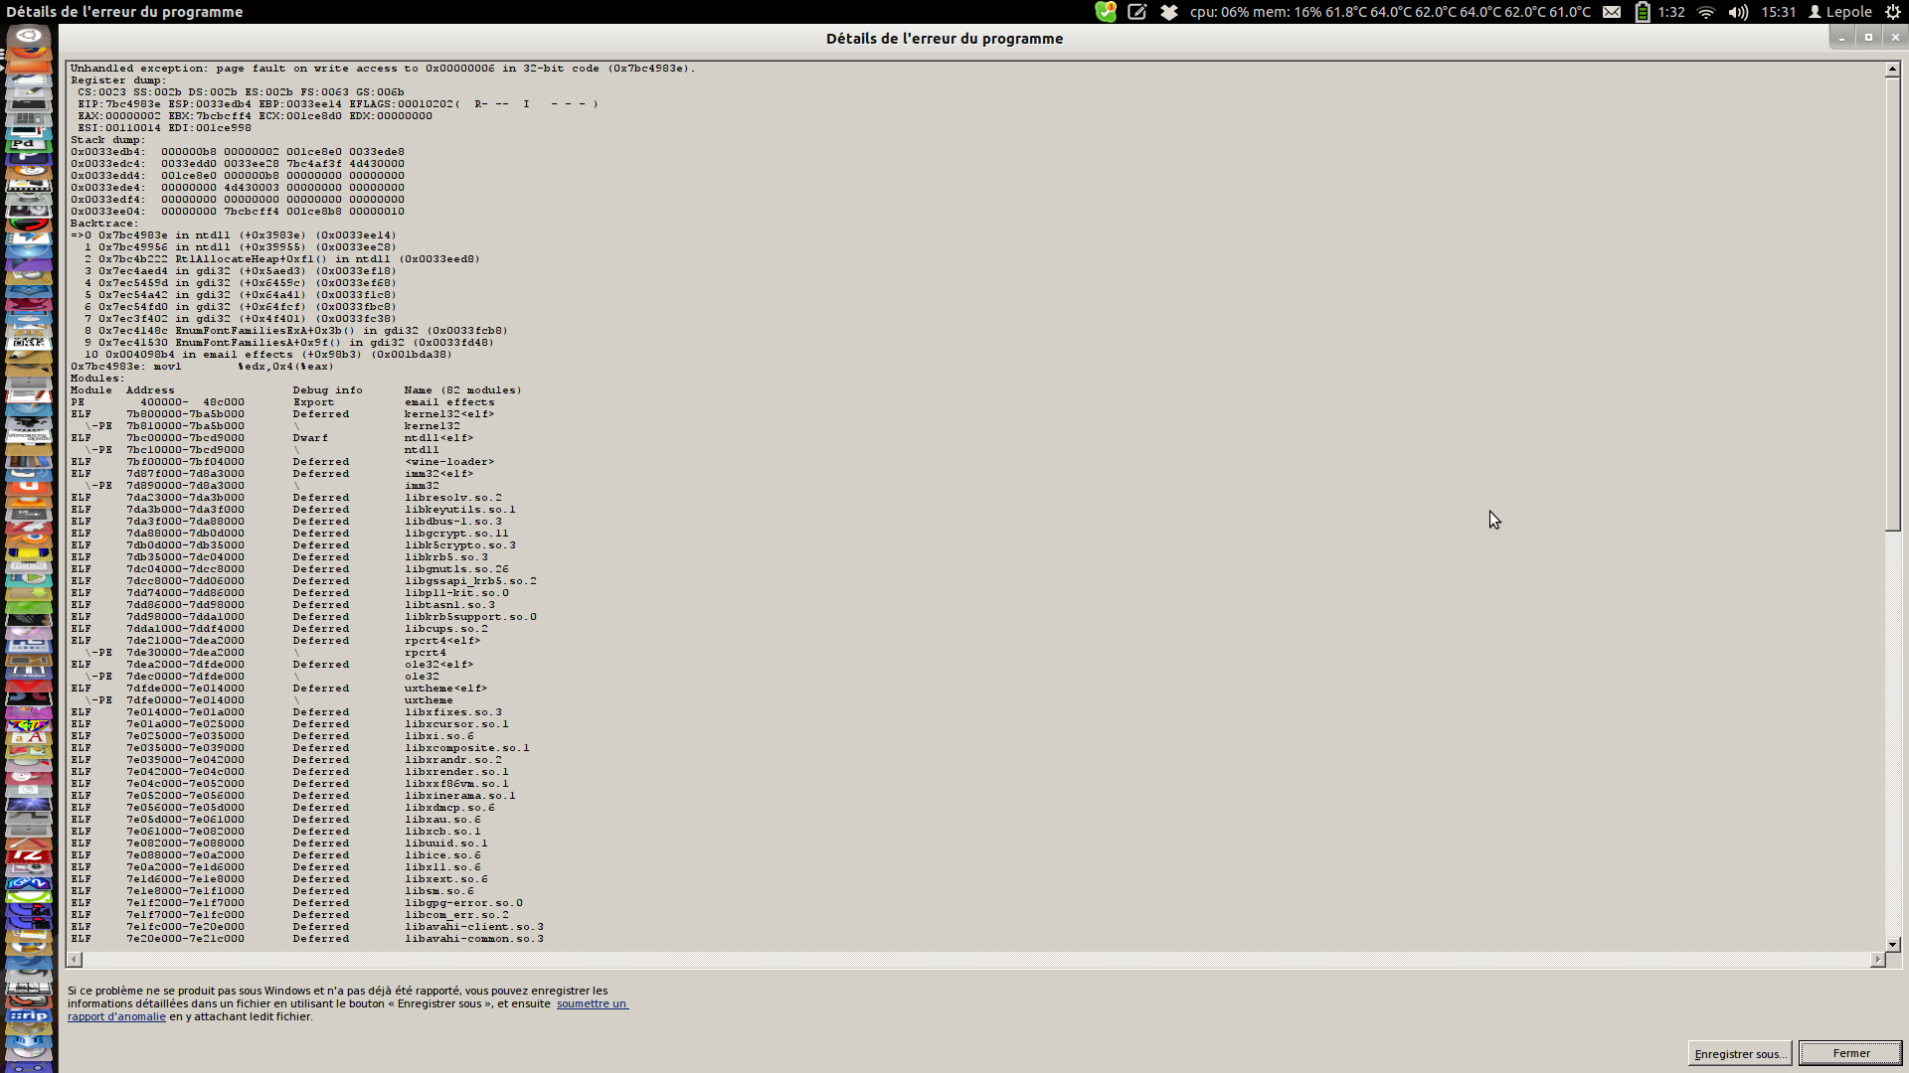1909x1073 pixels.
Task: Open the Dropbox indicator in the top panel
Action: click(x=1169, y=12)
